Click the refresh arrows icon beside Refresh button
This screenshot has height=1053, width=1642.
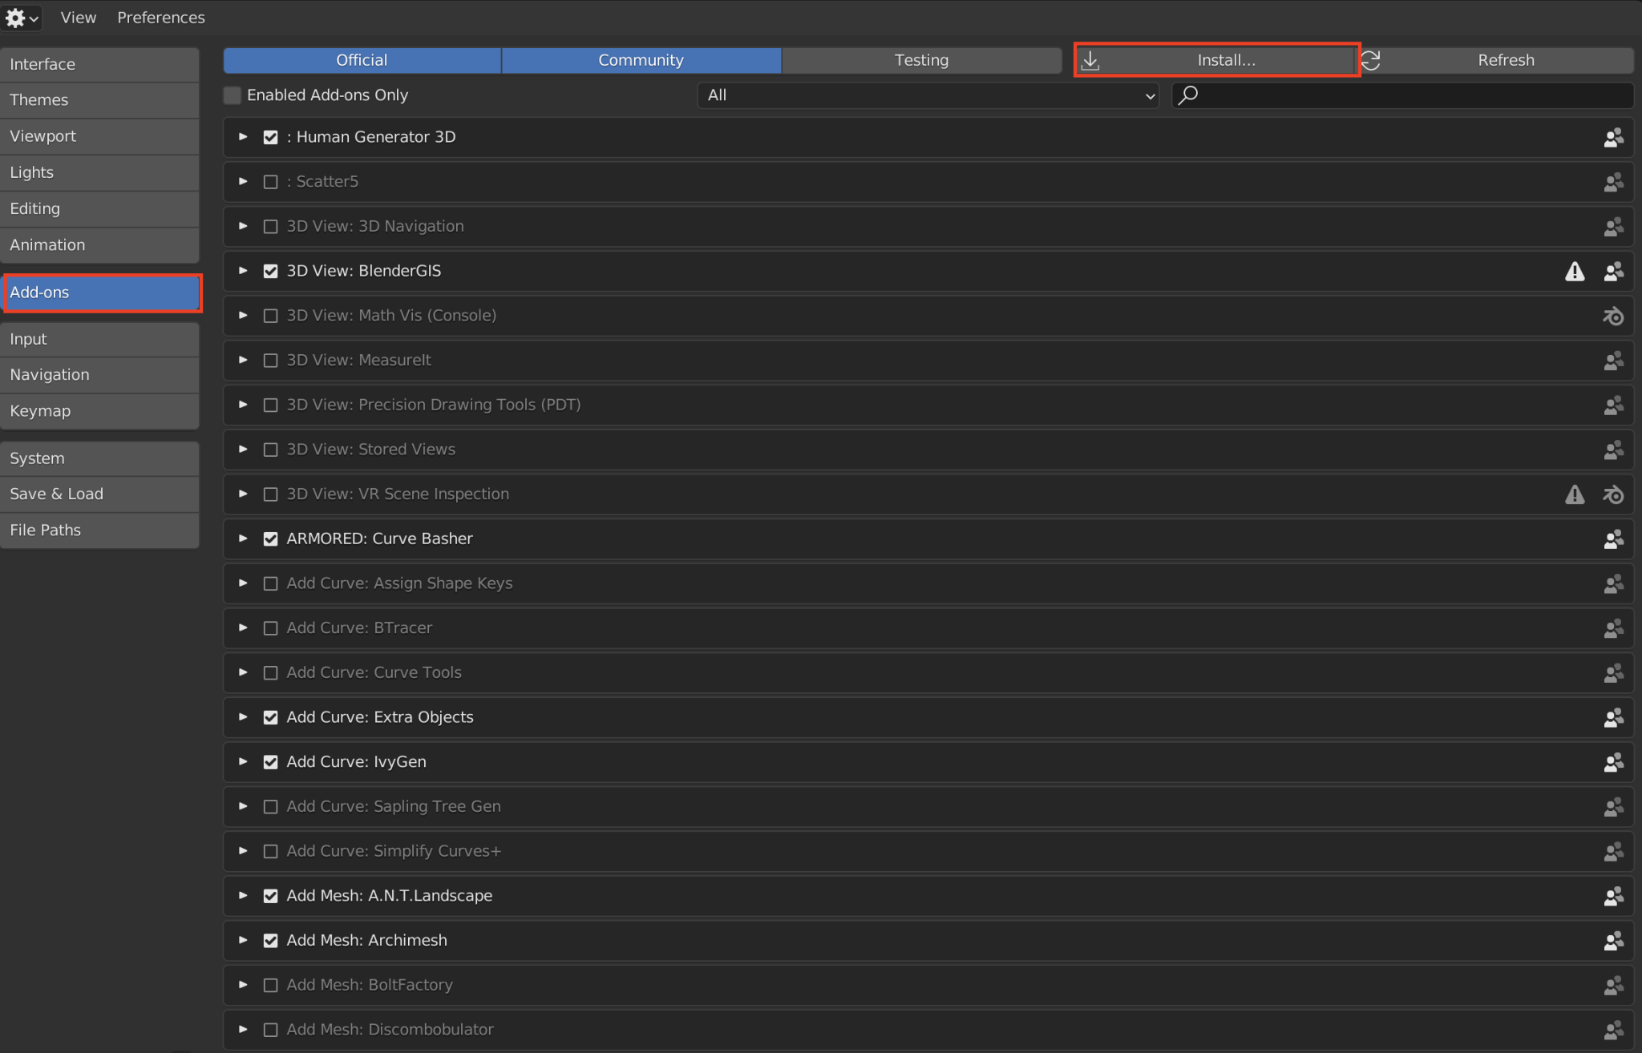tap(1372, 59)
